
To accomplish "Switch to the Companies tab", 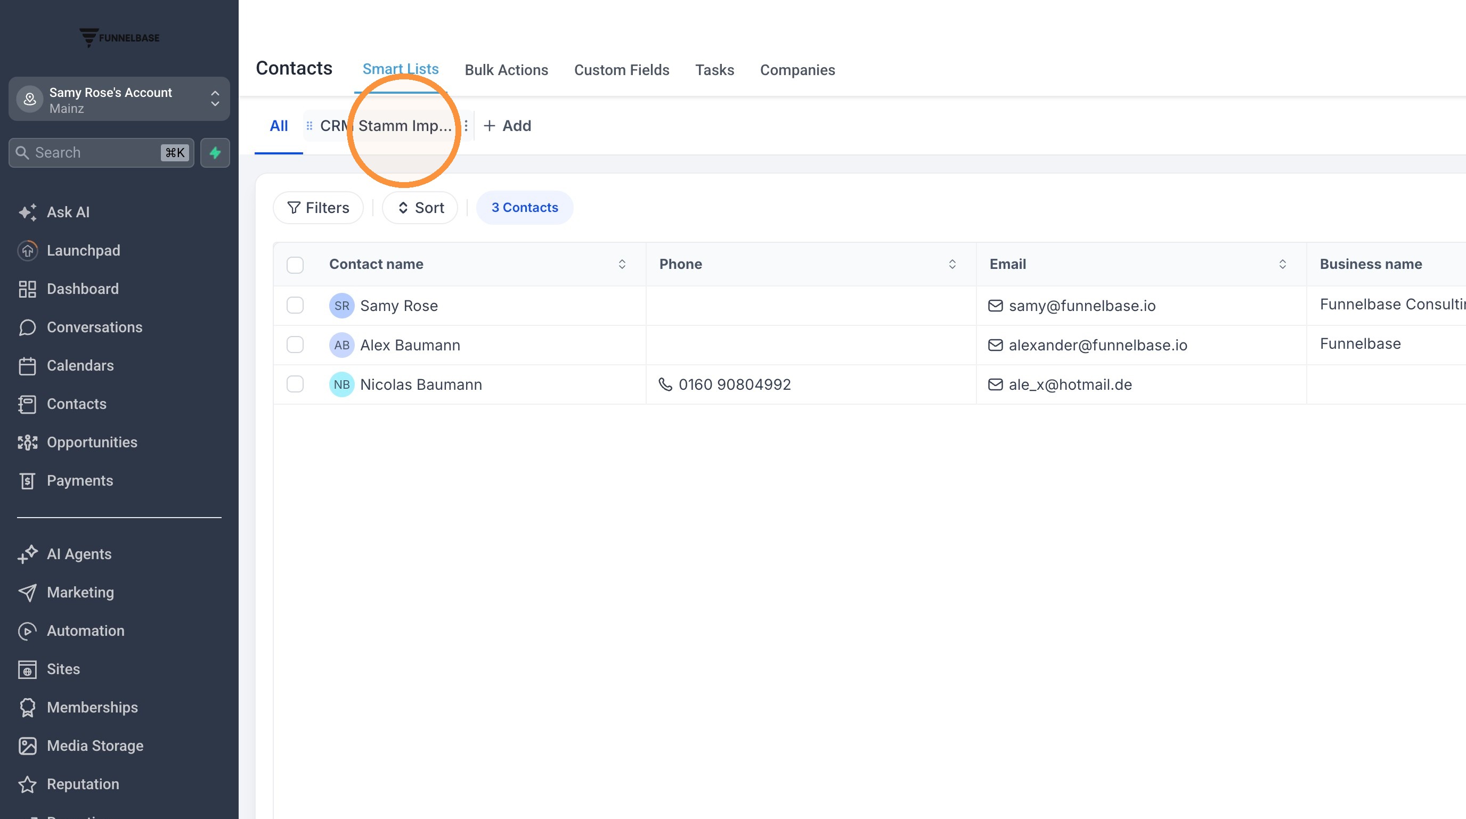I will coord(797,70).
